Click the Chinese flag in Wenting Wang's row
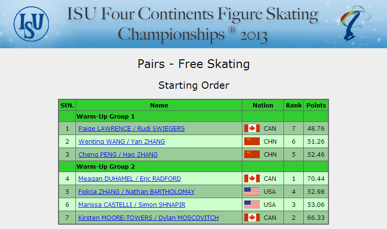The image size is (387, 229). click(x=252, y=141)
